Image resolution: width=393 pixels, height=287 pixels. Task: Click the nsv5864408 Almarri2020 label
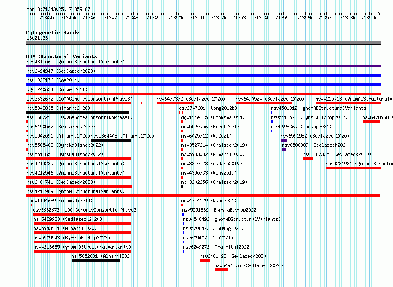coord(122,136)
